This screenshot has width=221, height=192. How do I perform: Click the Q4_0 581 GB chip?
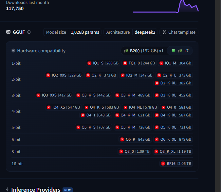tap(176, 107)
